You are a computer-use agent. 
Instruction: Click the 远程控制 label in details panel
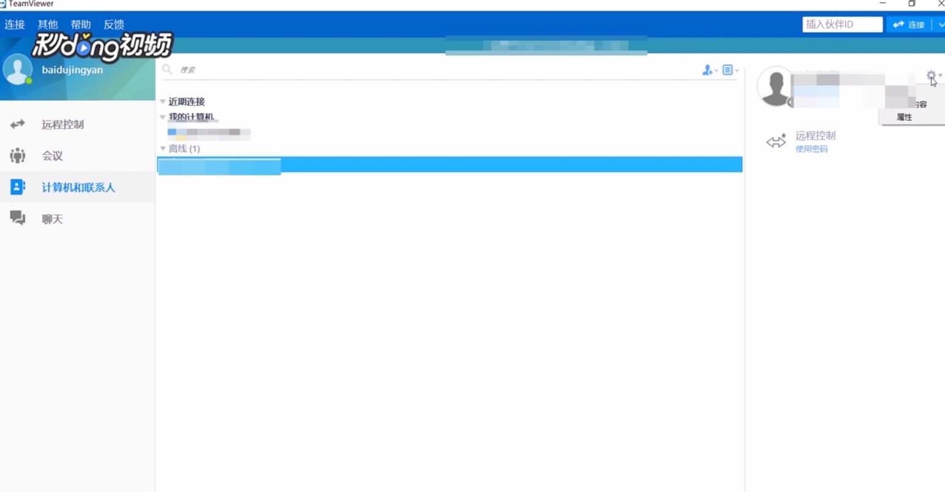pos(815,136)
